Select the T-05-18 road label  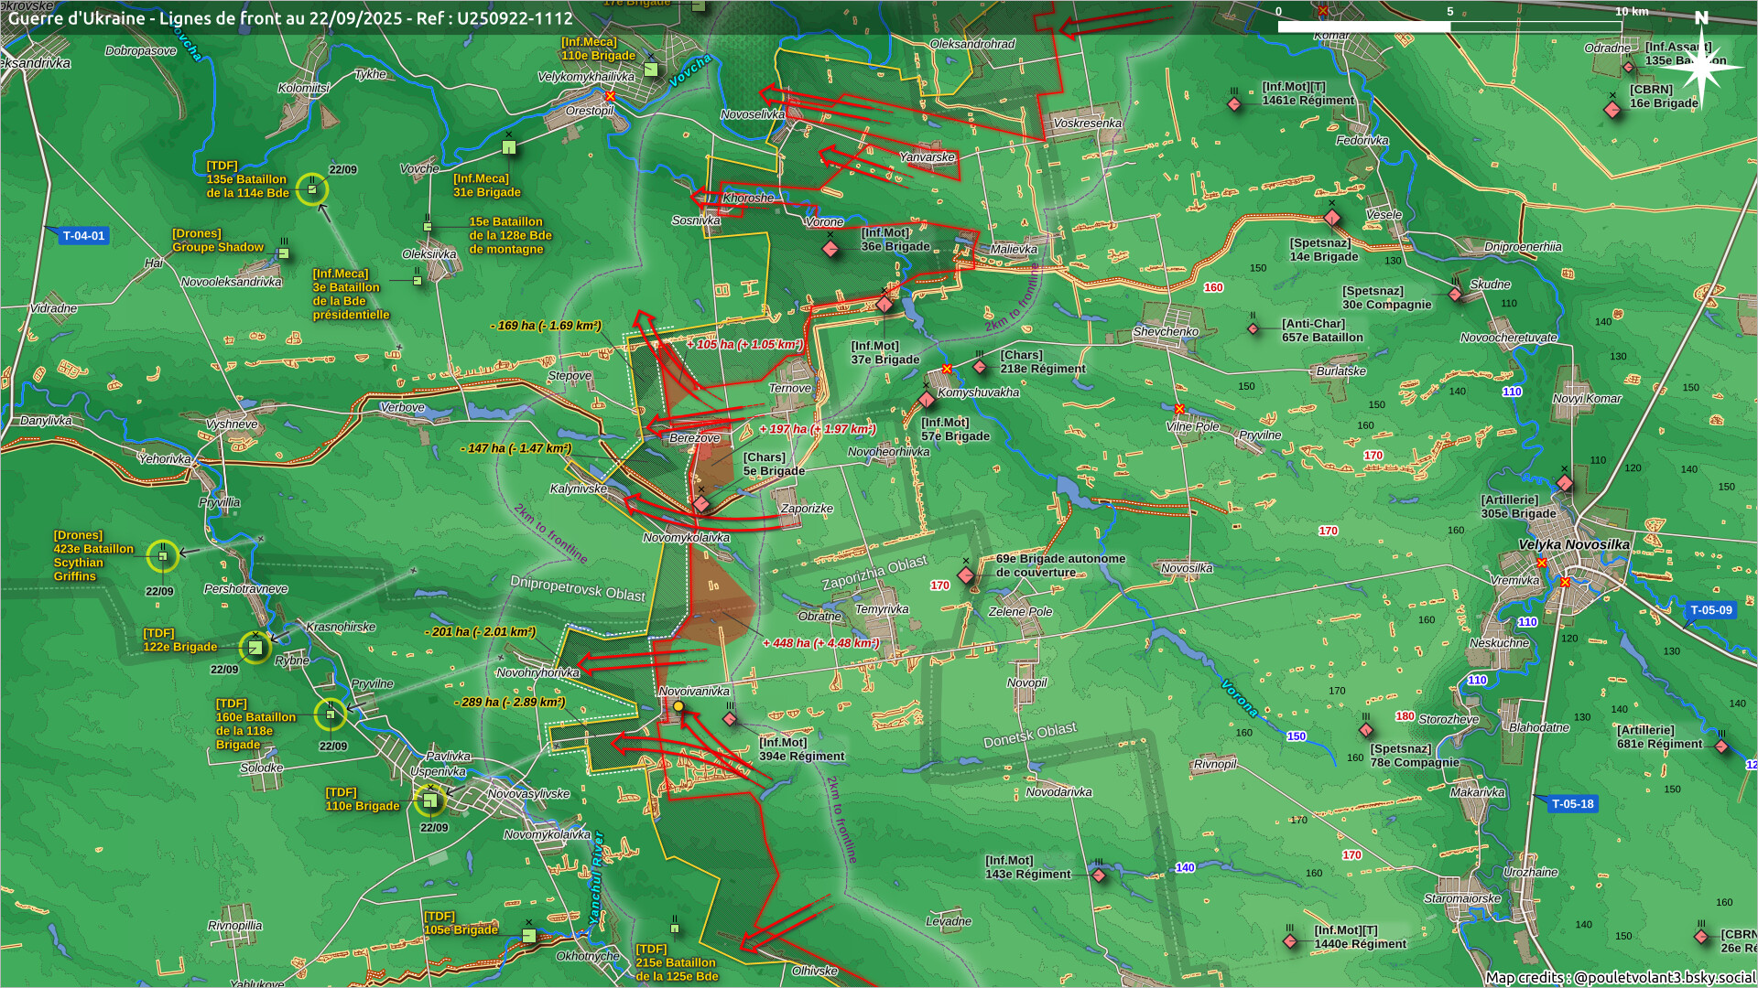tap(1572, 804)
